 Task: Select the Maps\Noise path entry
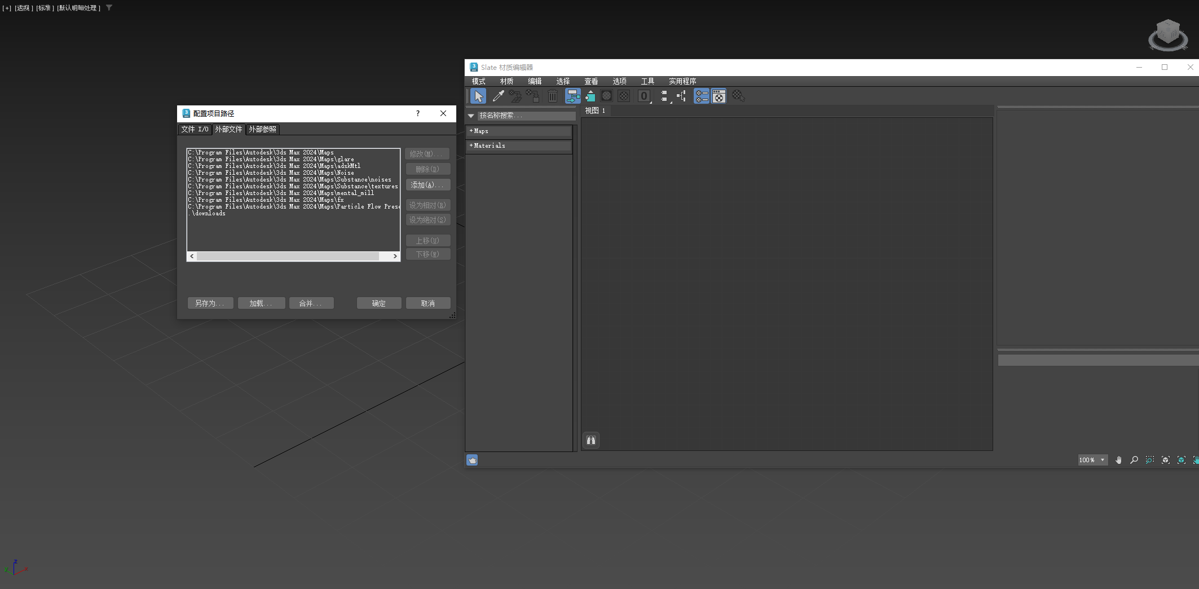[293, 173]
